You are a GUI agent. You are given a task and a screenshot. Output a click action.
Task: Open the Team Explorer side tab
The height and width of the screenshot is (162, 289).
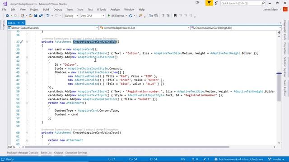tap(285, 88)
